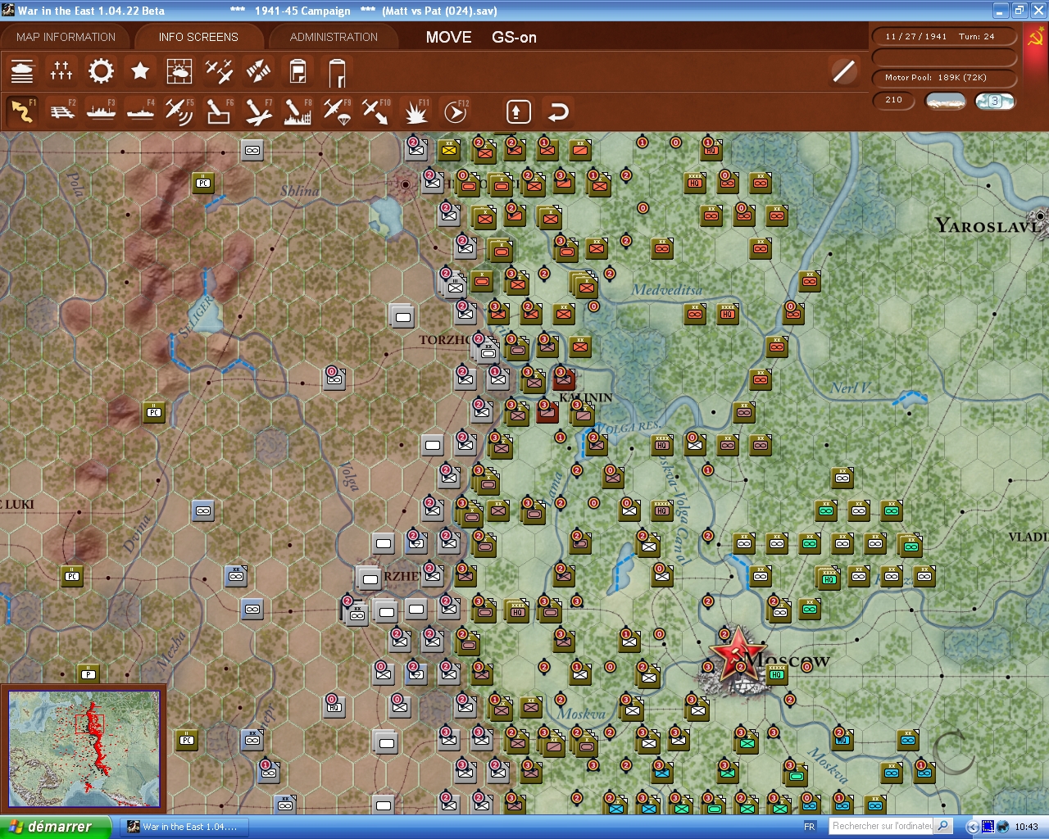
Task: Open the Order of Battle screen icon
Action: pos(22,71)
